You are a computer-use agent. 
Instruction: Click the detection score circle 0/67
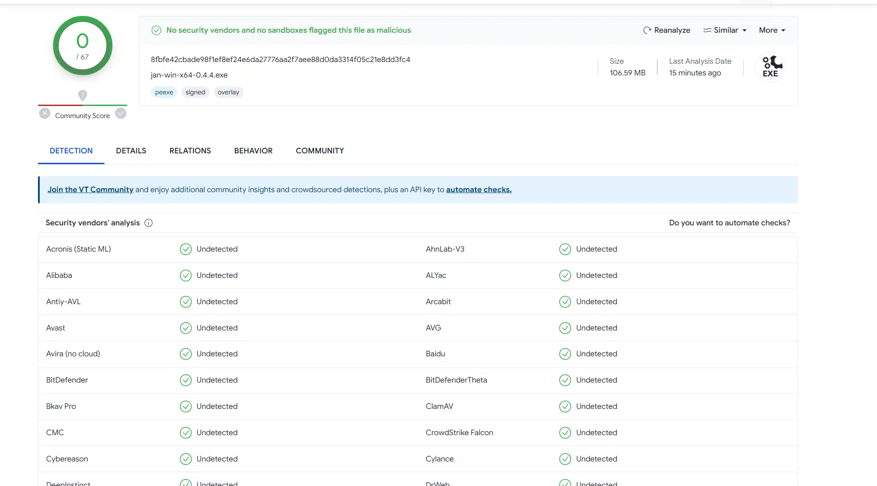82,46
